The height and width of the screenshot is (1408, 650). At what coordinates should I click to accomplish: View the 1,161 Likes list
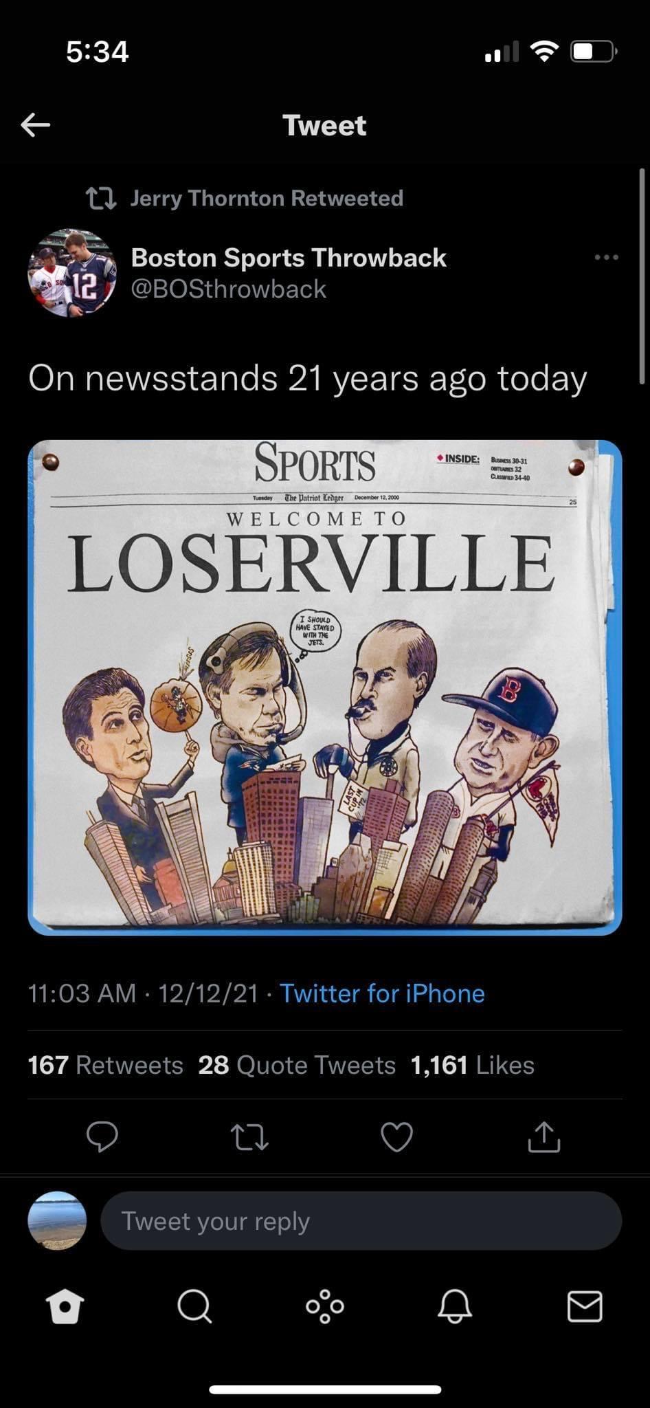473,1065
